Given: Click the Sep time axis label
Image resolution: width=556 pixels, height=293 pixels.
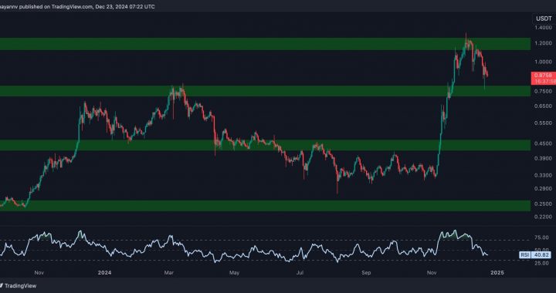Looking at the screenshot, I should 367,273.
